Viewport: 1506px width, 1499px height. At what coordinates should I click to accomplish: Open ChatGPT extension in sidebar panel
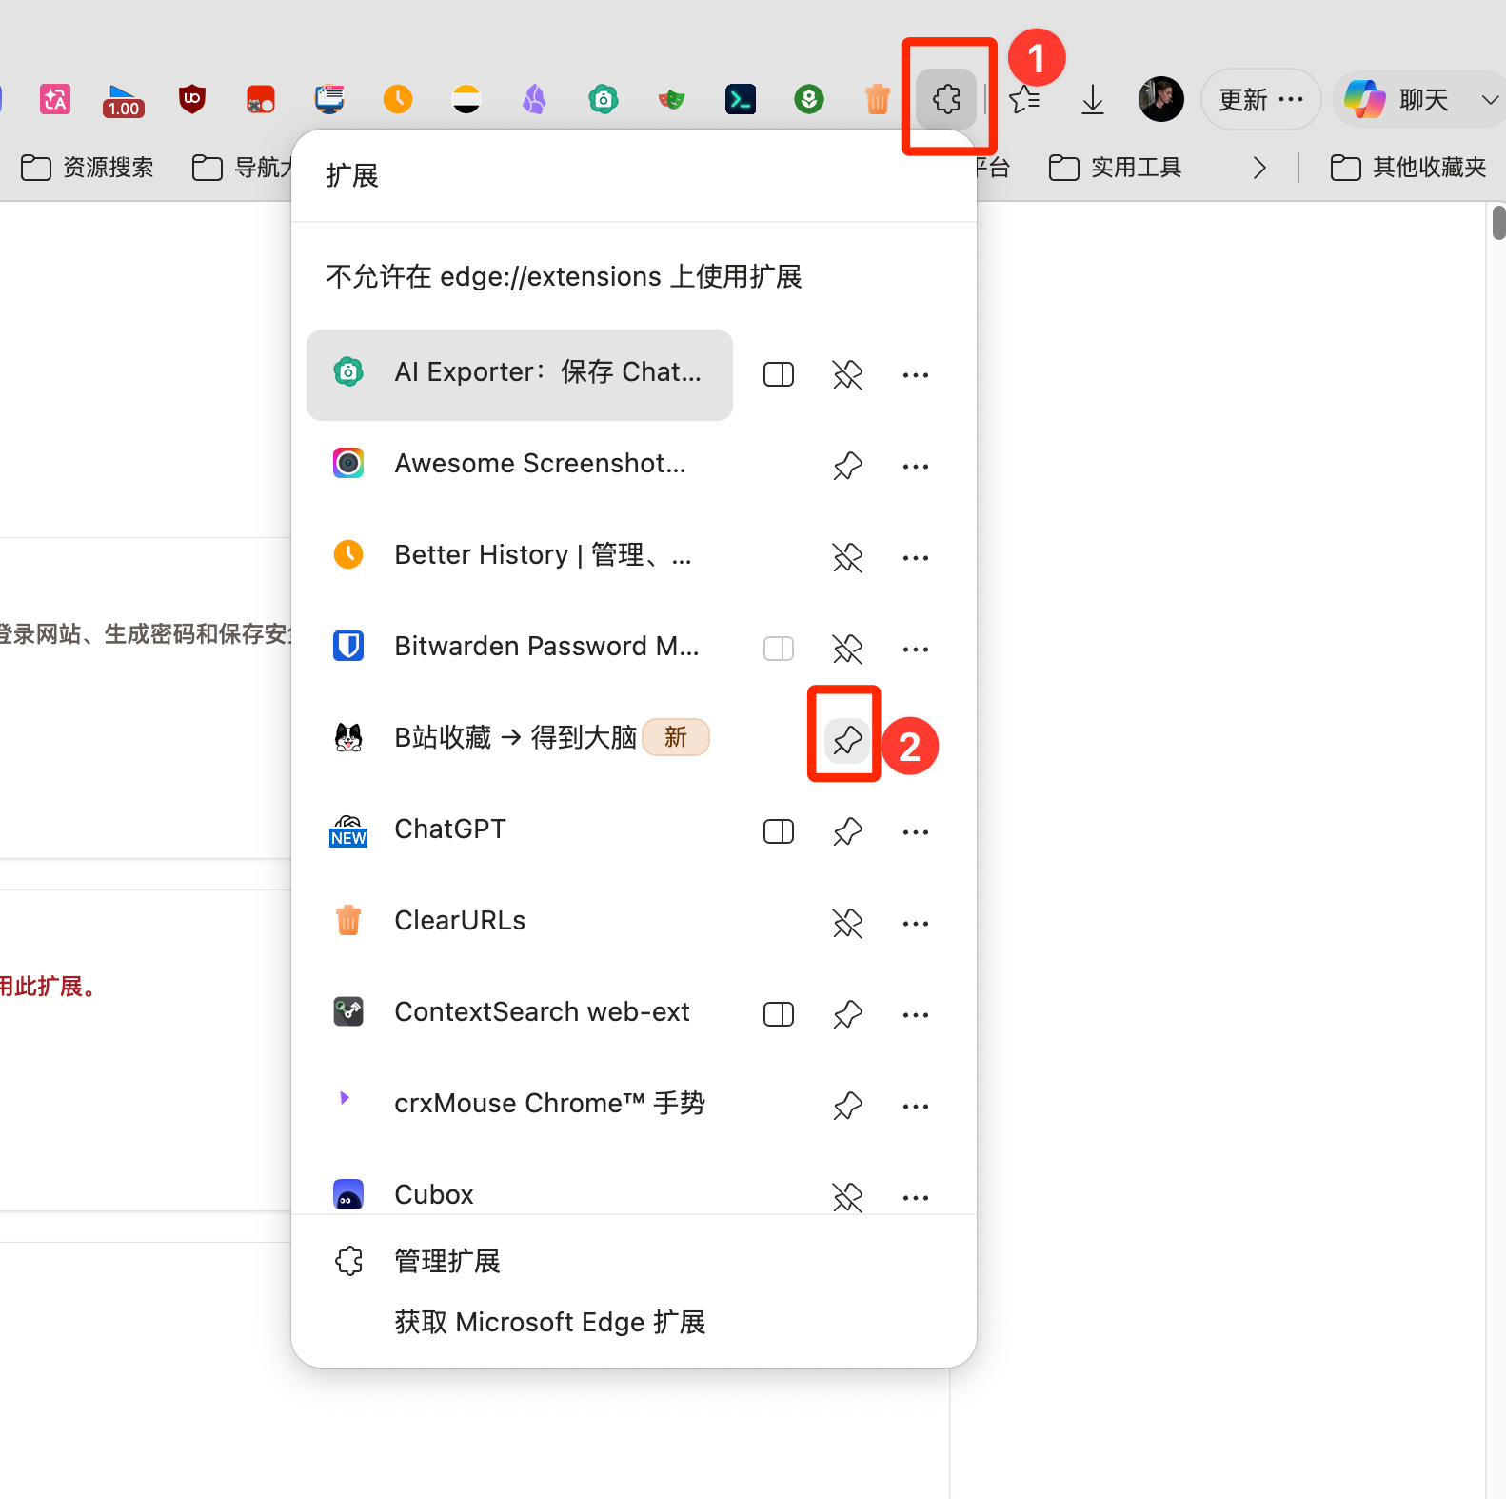(x=779, y=831)
